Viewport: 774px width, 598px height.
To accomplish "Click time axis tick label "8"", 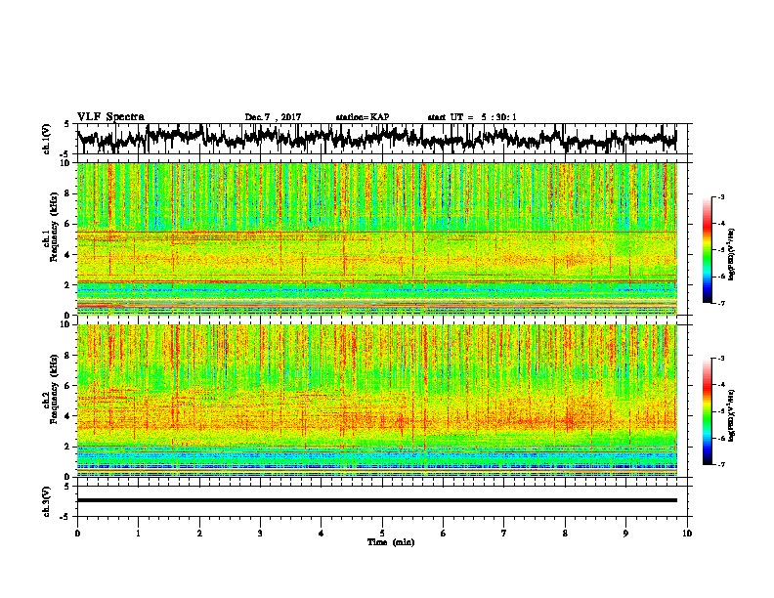I will [x=565, y=534].
